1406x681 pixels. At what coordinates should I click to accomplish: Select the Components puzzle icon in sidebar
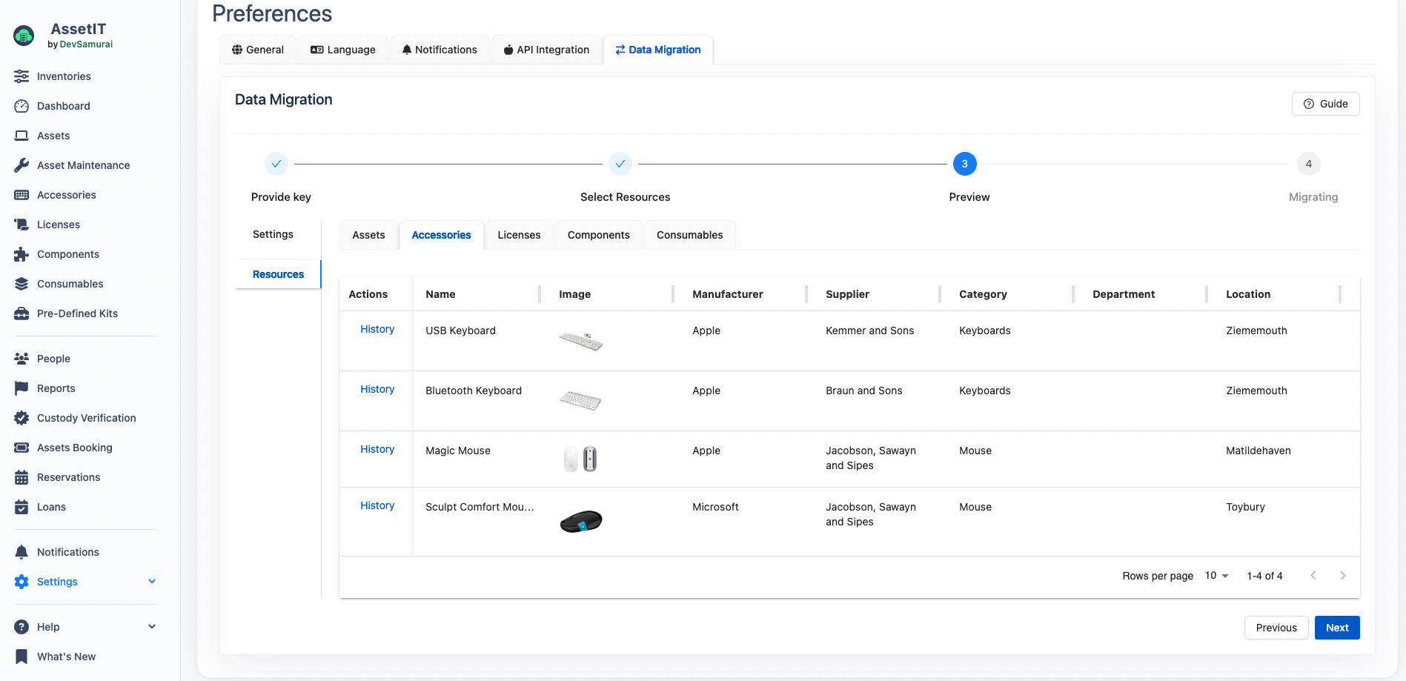tap(21, 254)
